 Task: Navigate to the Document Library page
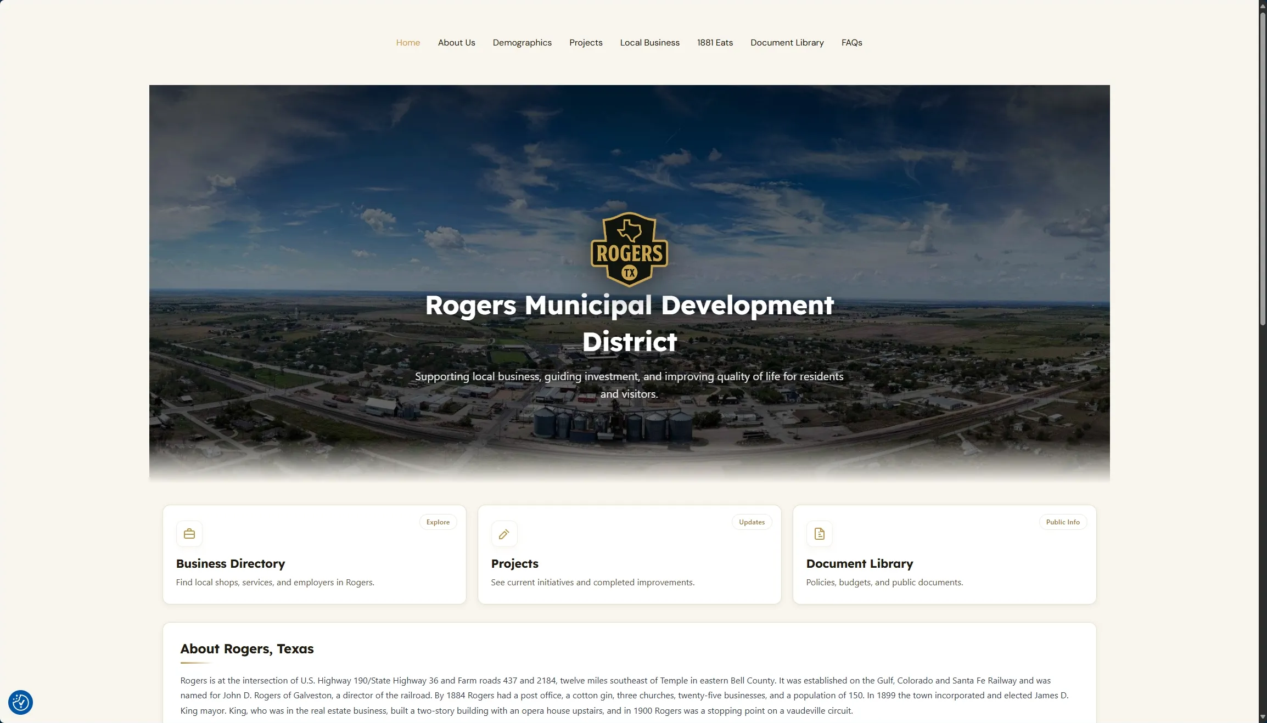pyautogui.click(x=787, y=43)
